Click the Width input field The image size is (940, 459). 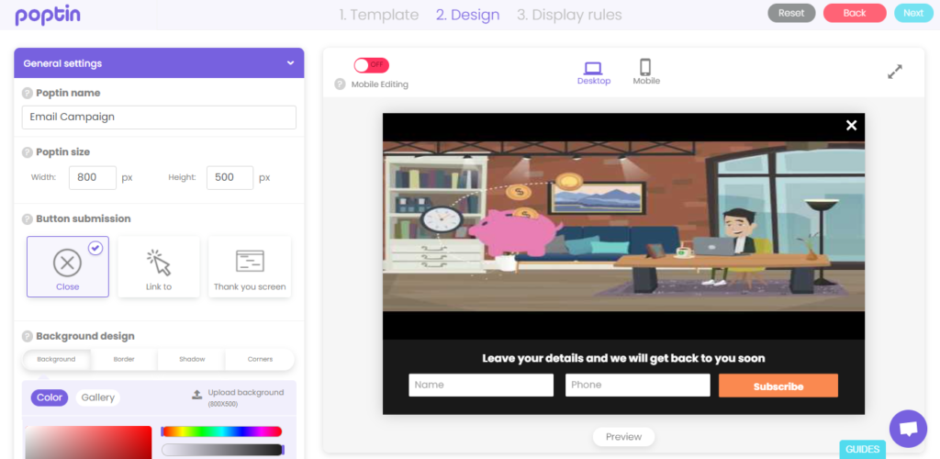click(93, 178)
